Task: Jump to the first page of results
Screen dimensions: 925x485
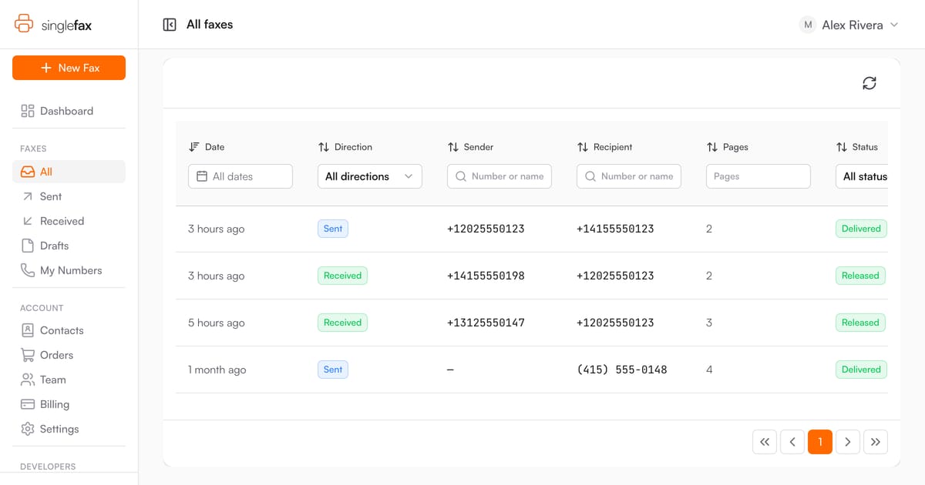Action: pyautogui.click(x=765, y=442)
